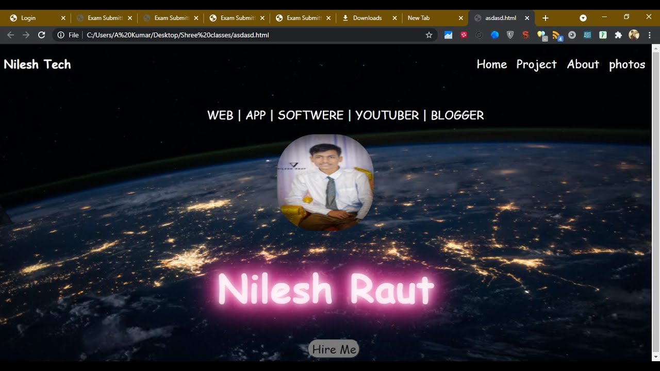Screen dimensions: 660x371
Task: Click the SEO extension icon
Action: click(x=525, y=35)
